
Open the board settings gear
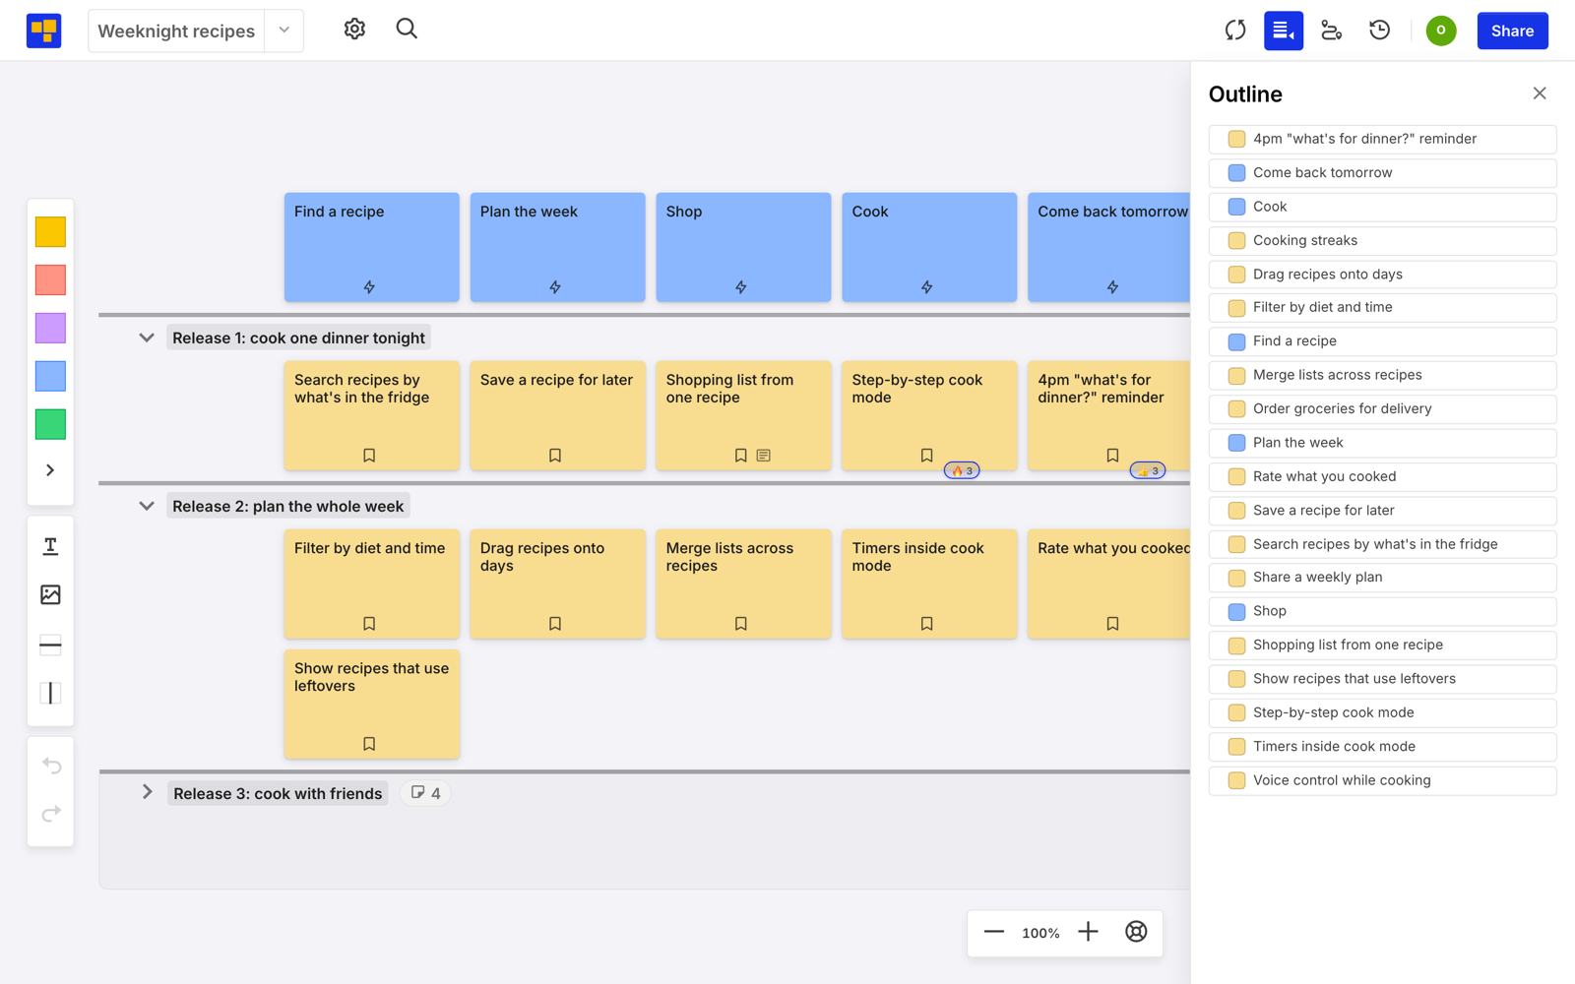point(354,30)
